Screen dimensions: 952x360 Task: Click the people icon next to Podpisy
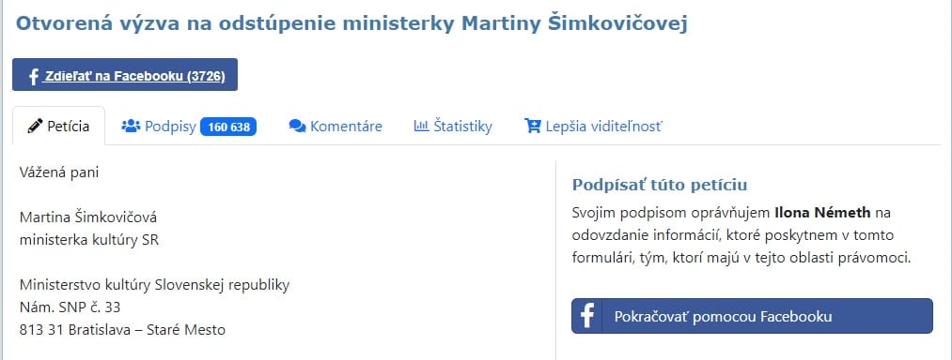coord(131,126)
